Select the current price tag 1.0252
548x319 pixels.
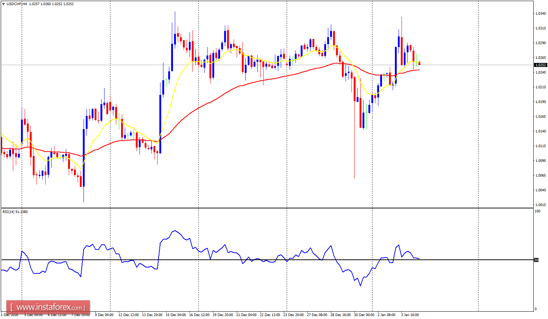click(x=540, y=64)
